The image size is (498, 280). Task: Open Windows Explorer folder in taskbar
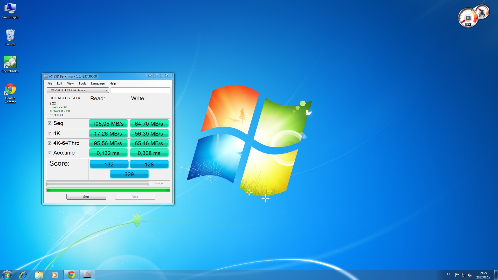point(39,275)
